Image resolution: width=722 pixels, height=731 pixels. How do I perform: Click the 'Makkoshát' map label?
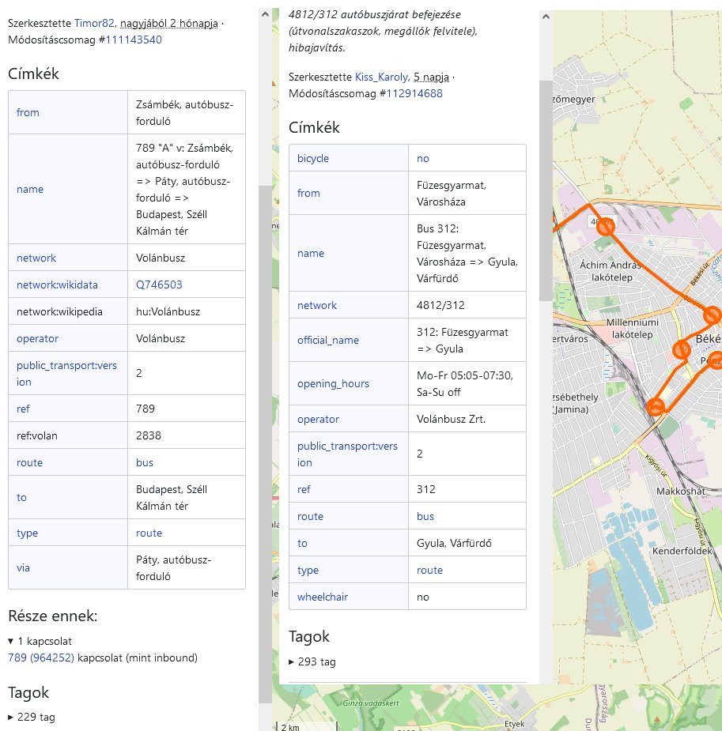[681, 492]
